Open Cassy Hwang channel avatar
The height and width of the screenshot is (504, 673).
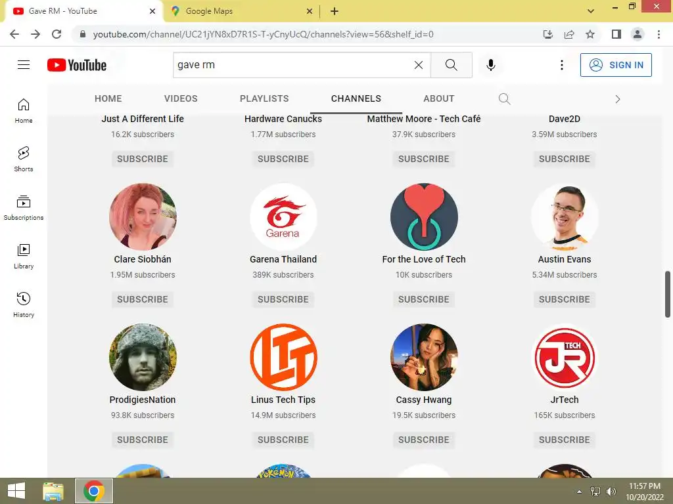coord(424,358)
